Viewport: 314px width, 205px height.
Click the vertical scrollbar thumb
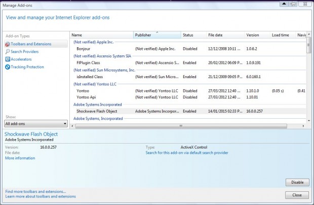coord(308,45)
